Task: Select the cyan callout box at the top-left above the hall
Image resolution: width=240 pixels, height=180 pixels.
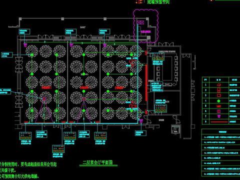Action: (24, 31)
